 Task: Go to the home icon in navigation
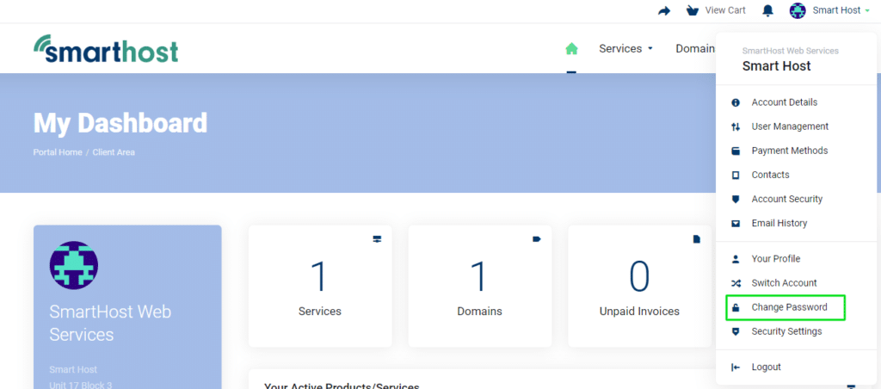click(571, 49)
